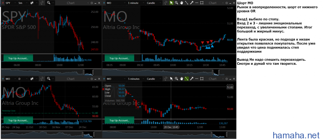323x139 pixels.
Task: Open candlestick chart type dropdown in MO daily chart
Action: 33,79
